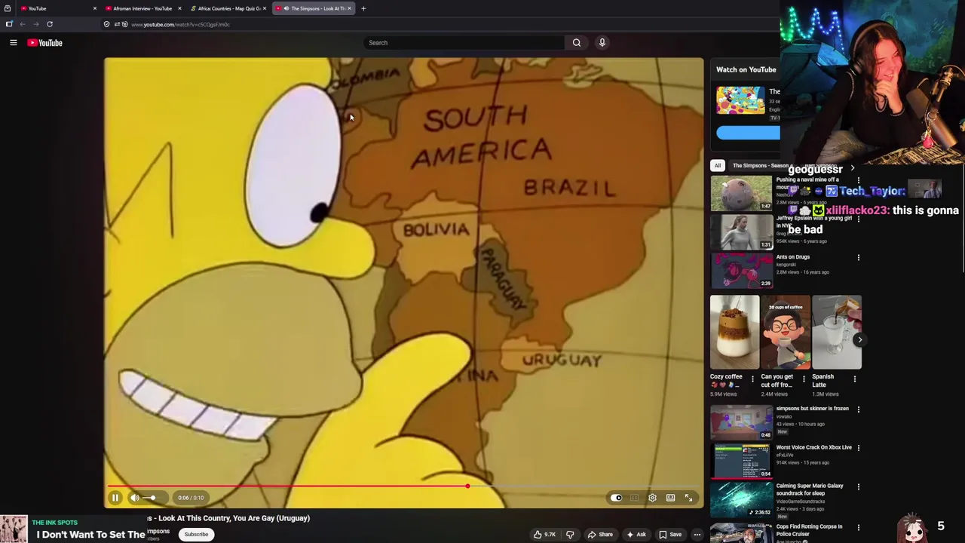This screenshot has width=965, height=543.
Task: Open Ants on Drugs options menu
Action: click(858, 258)
